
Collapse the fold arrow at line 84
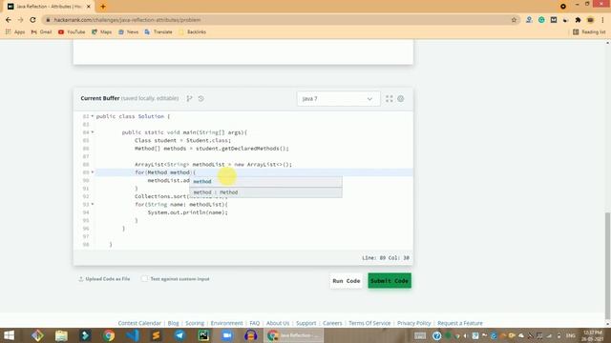coord(93,132)
